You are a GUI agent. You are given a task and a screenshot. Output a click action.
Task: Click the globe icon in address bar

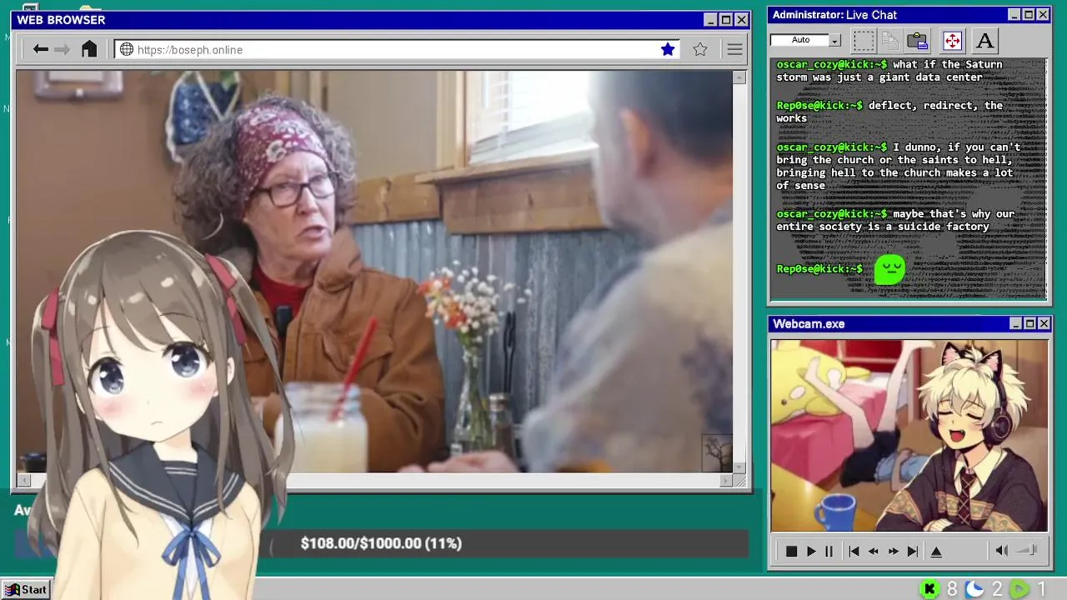(x=127, y=49)
